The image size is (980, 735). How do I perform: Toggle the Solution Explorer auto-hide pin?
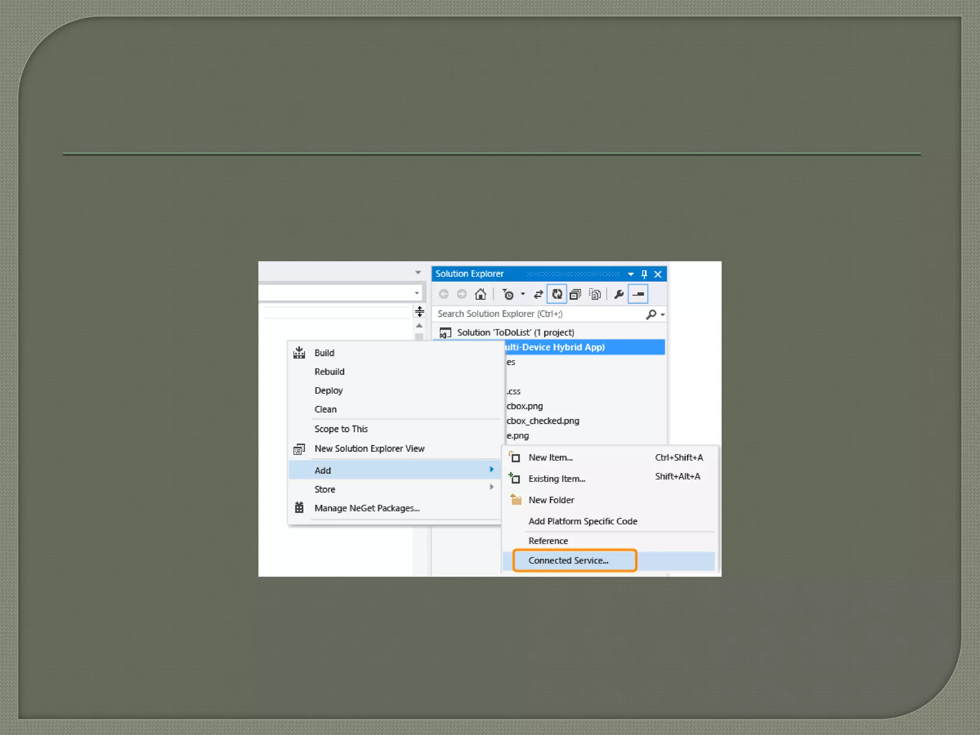[644, 274]
